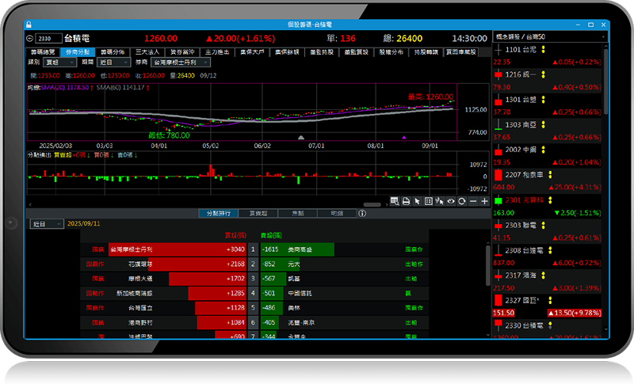
Task: Switch to the 資券當沖 tab
Action: point(182,52)
